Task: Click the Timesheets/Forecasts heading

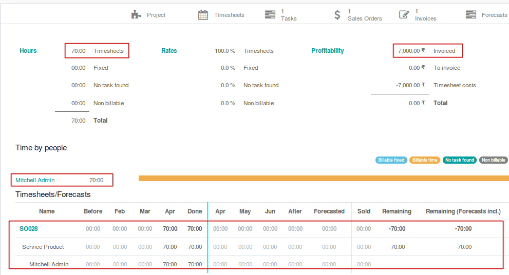Action: point(53,194)
